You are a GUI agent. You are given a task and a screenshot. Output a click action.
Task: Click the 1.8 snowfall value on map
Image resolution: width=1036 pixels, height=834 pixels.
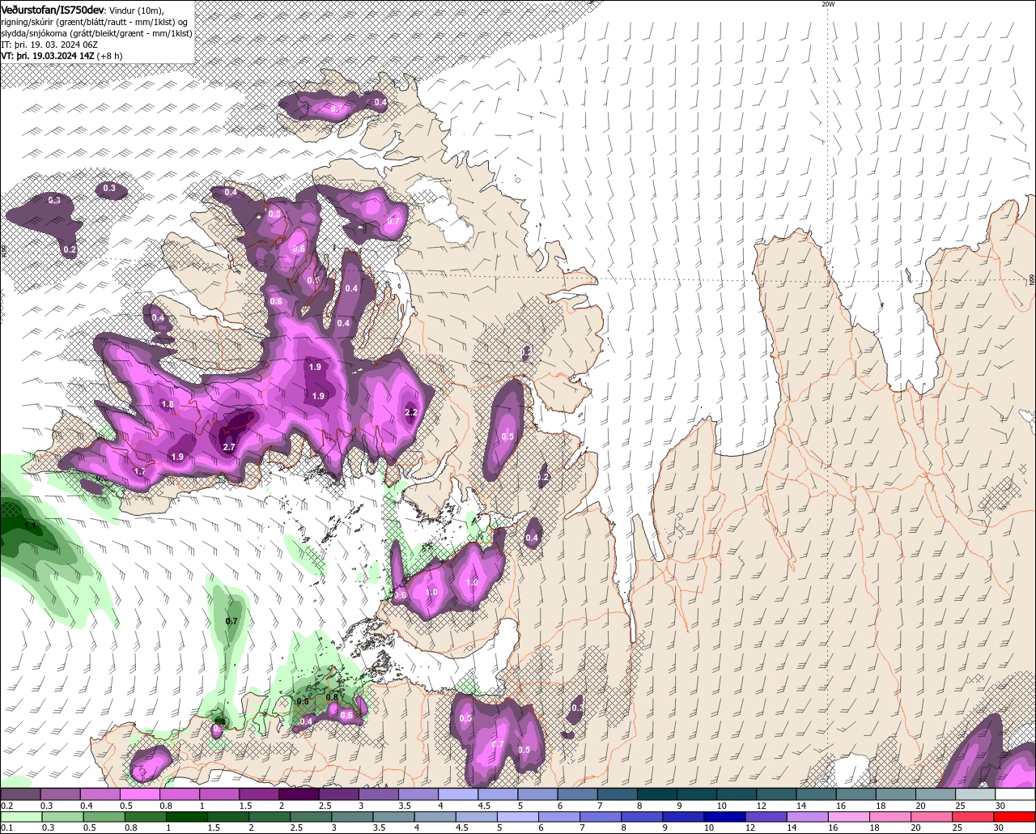168,404
